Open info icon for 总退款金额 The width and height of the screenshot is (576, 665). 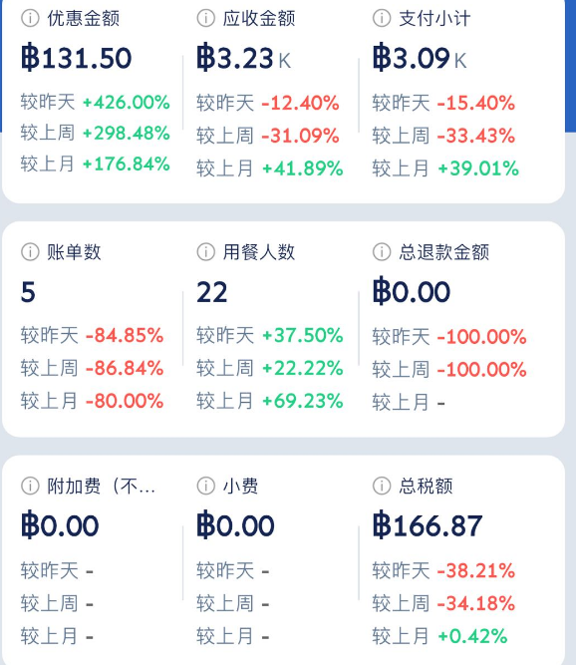382,252
